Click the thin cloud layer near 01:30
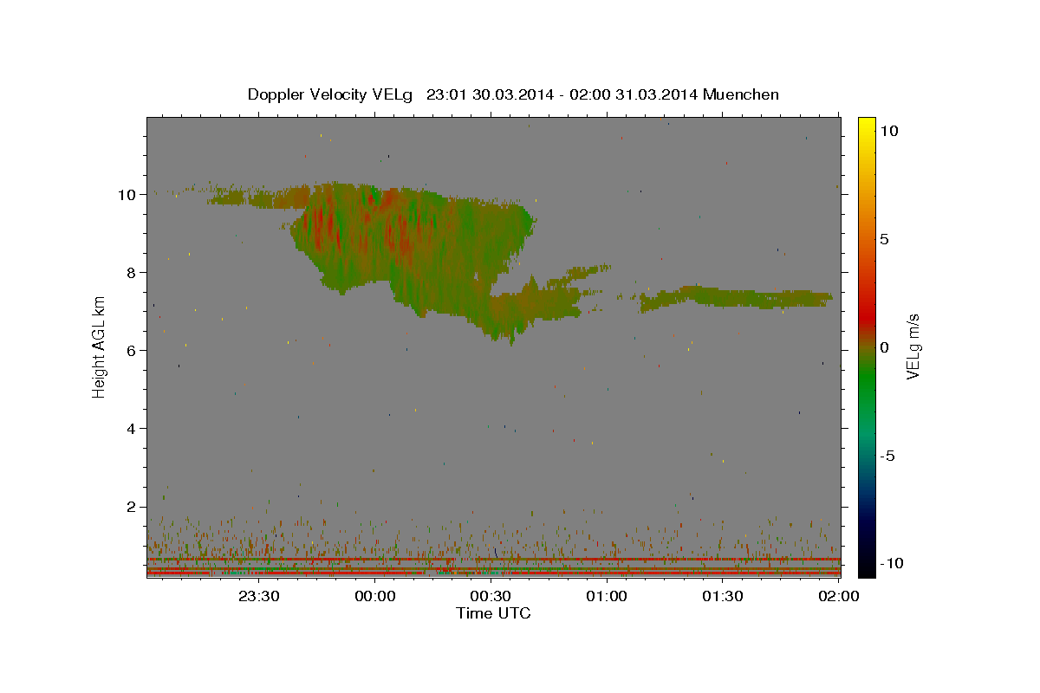The height and width of the screenshot is (693, 1040). [737, 299]
